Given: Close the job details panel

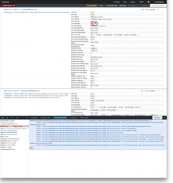Looking at the screenshot, I should [164, 118].
